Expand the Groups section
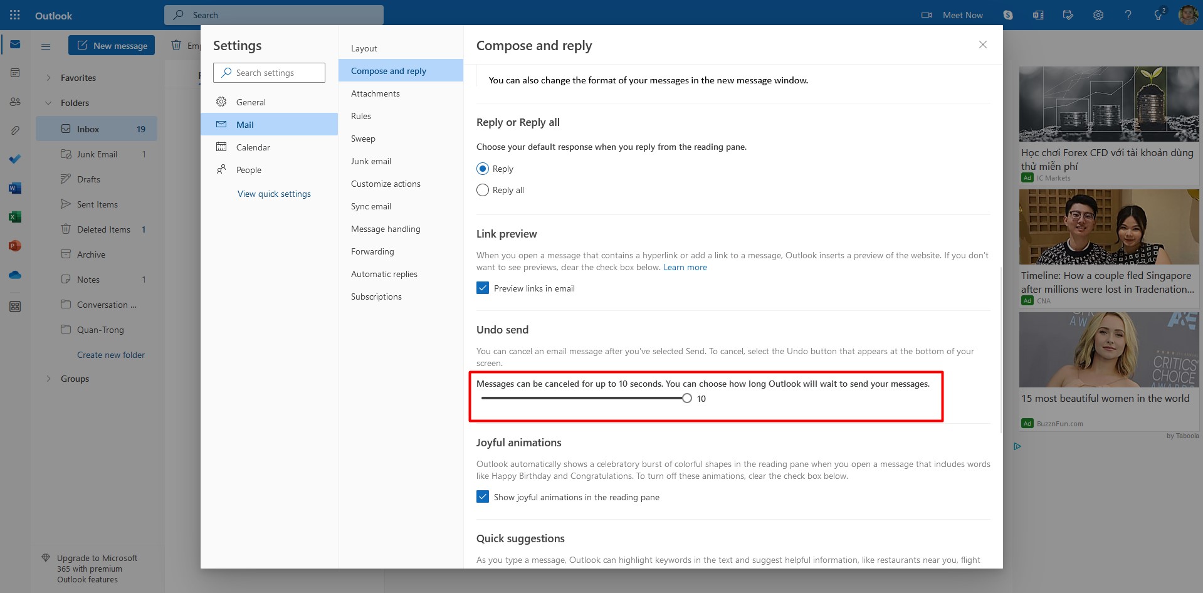Viewport: 1203px width, 593px height. click(x=49, y=379)
